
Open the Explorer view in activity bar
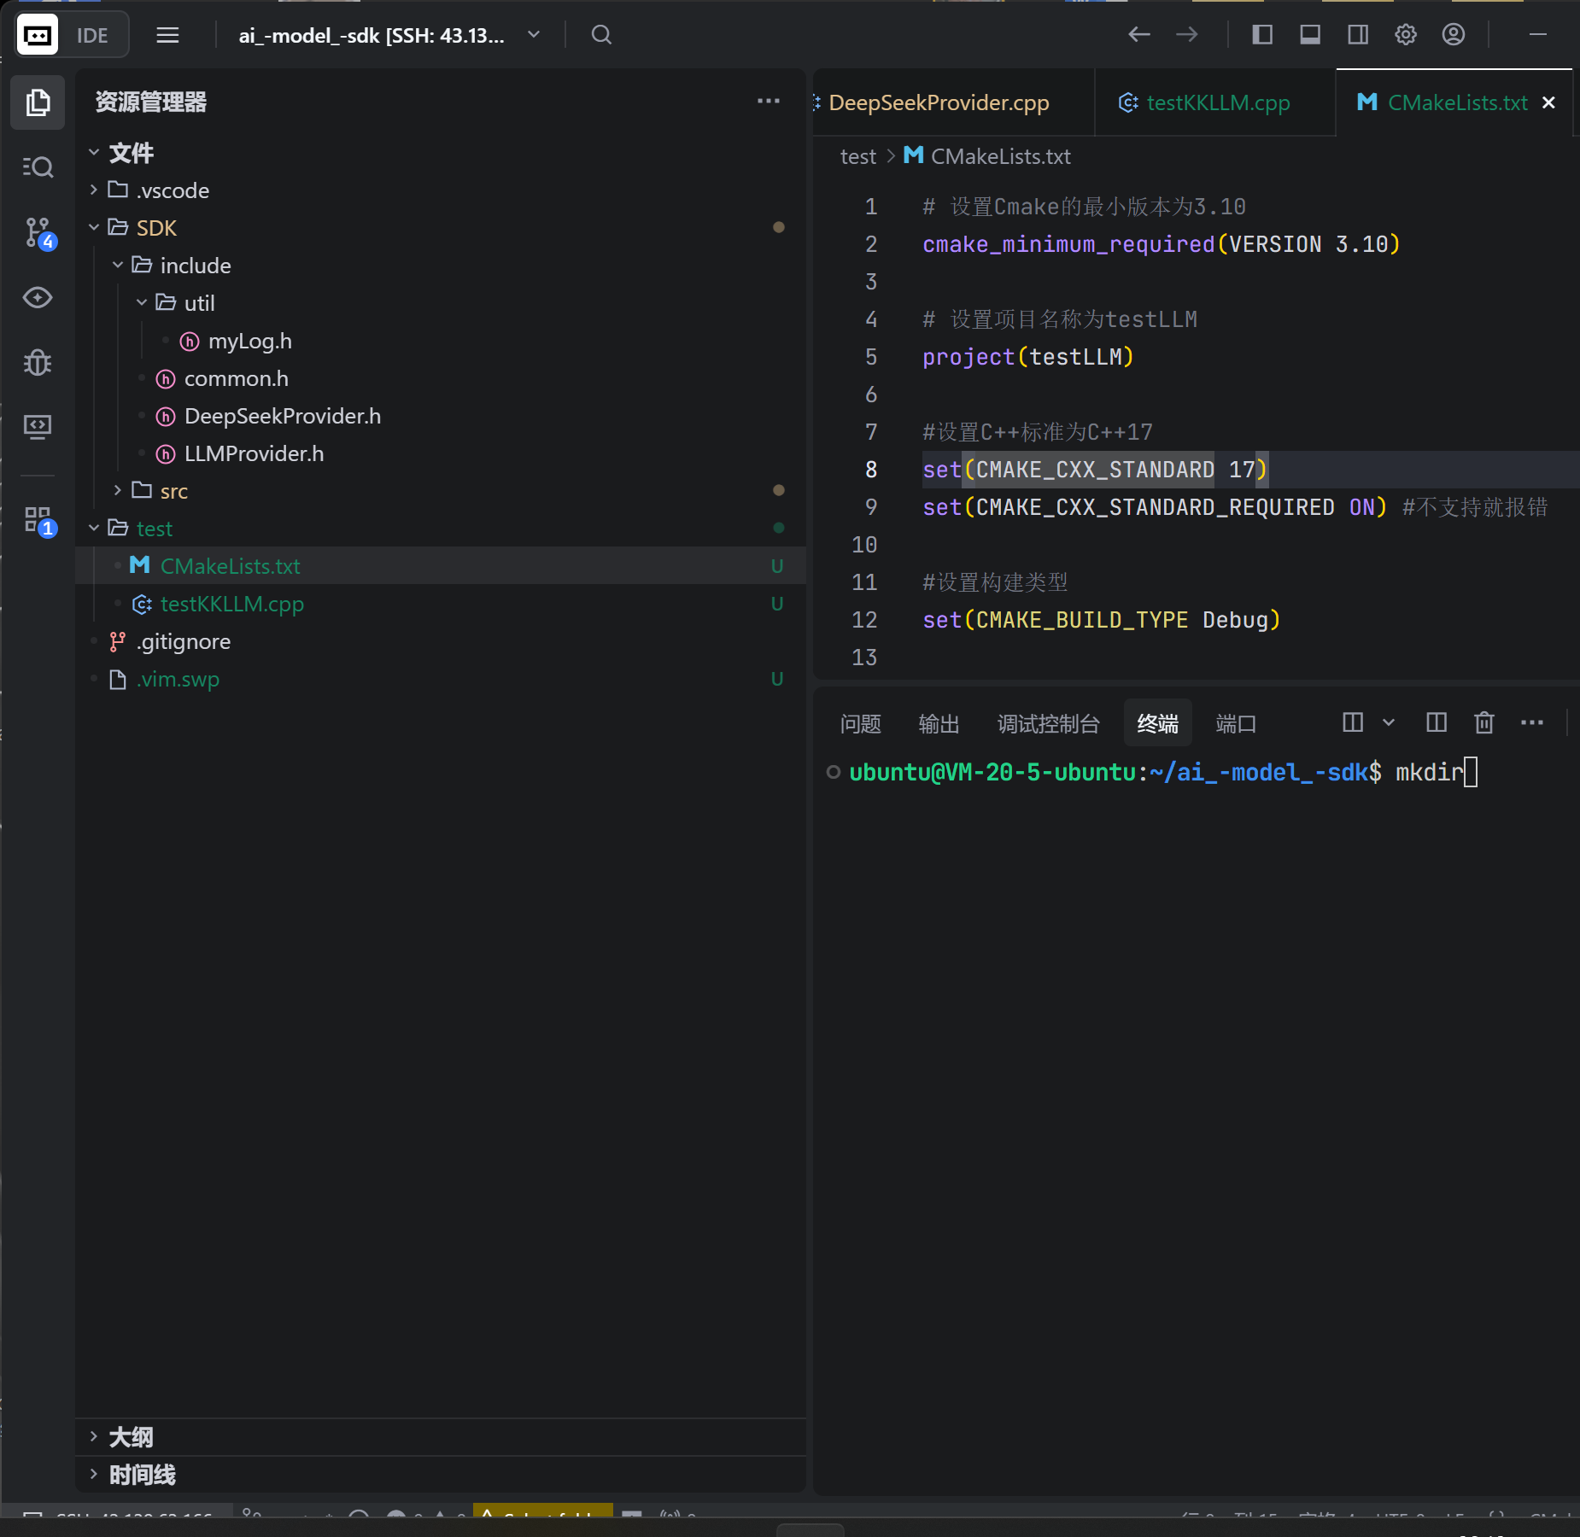point(38,102)
